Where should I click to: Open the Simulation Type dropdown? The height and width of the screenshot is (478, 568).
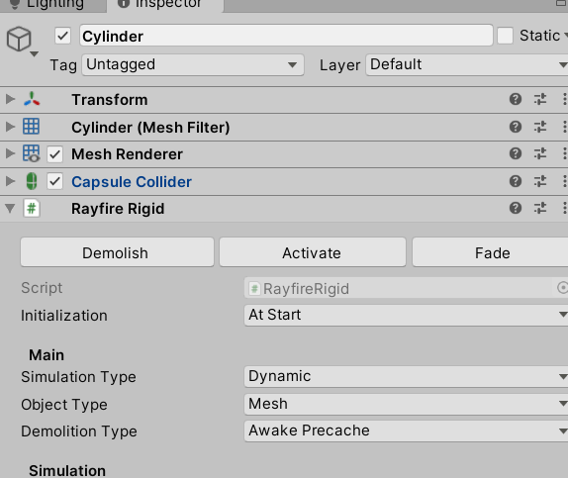coord(406,376)
